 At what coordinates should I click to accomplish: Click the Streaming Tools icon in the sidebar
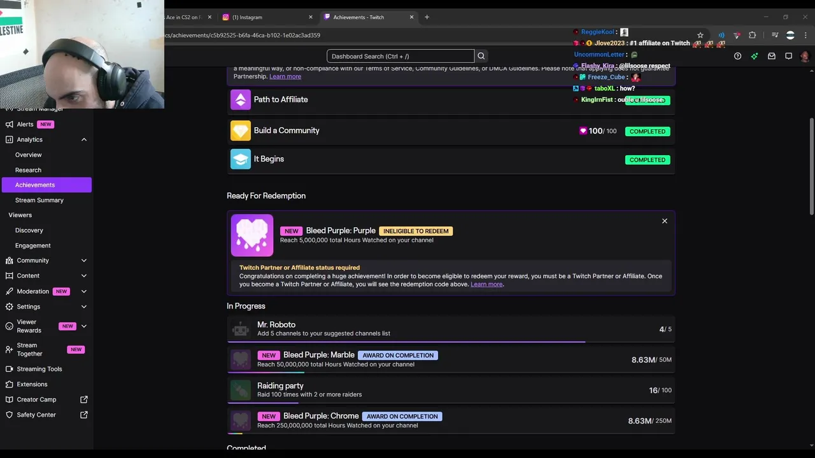(x=9, y=369)
